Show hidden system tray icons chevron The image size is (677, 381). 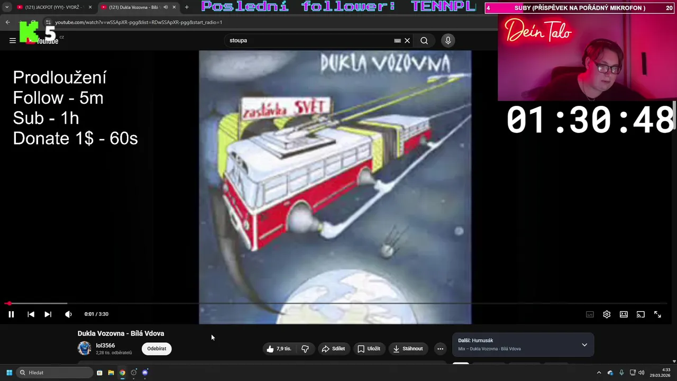(x=599, y=373)
